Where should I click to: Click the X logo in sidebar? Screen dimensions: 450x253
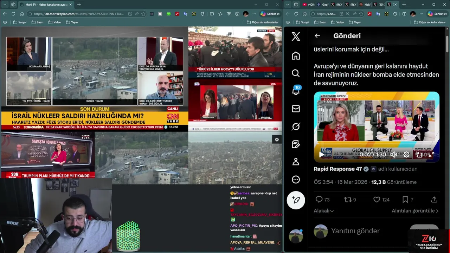[296, 36]
